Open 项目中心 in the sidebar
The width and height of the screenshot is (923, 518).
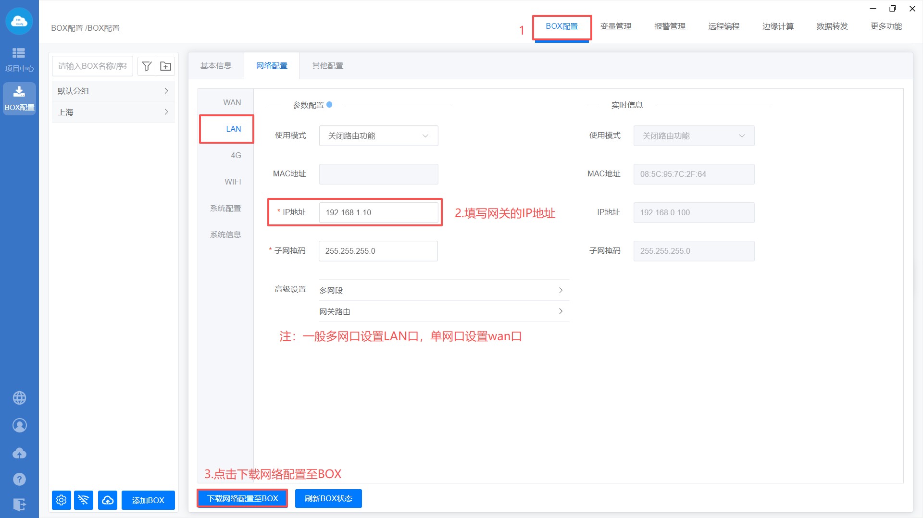click(x=19, y=59)
